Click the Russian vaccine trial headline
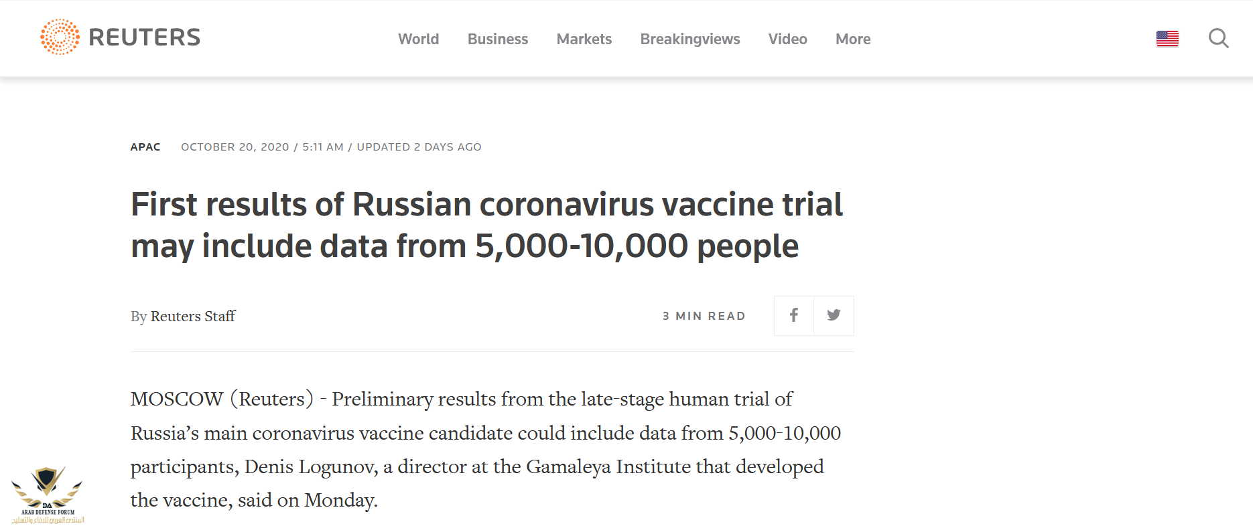1253x526 pixels. coord(486,225)
